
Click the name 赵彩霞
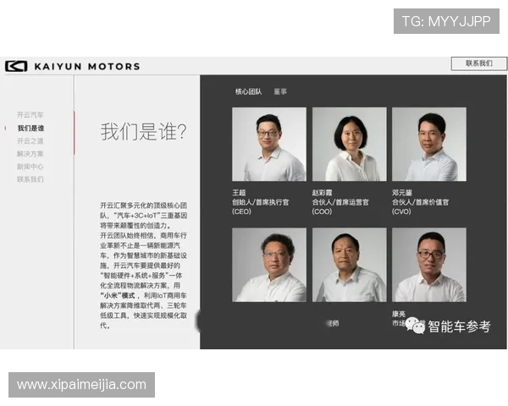coord(322,193)
